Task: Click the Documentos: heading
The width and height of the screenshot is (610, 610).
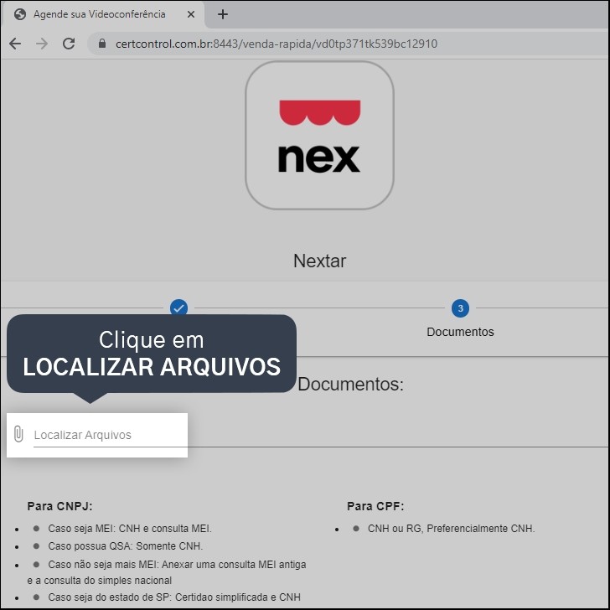Action: 350,385
